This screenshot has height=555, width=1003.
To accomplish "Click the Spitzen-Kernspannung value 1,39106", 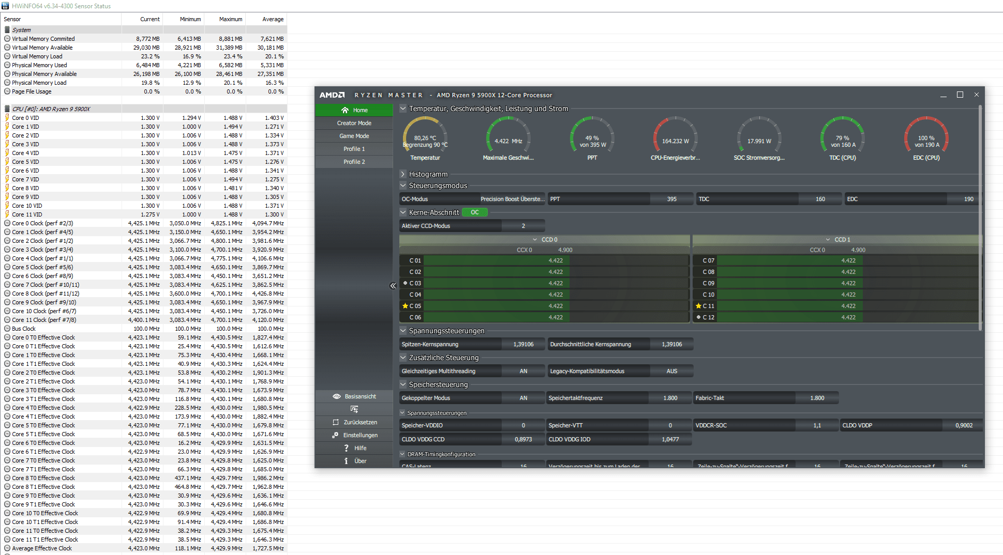I will (523, 344).
